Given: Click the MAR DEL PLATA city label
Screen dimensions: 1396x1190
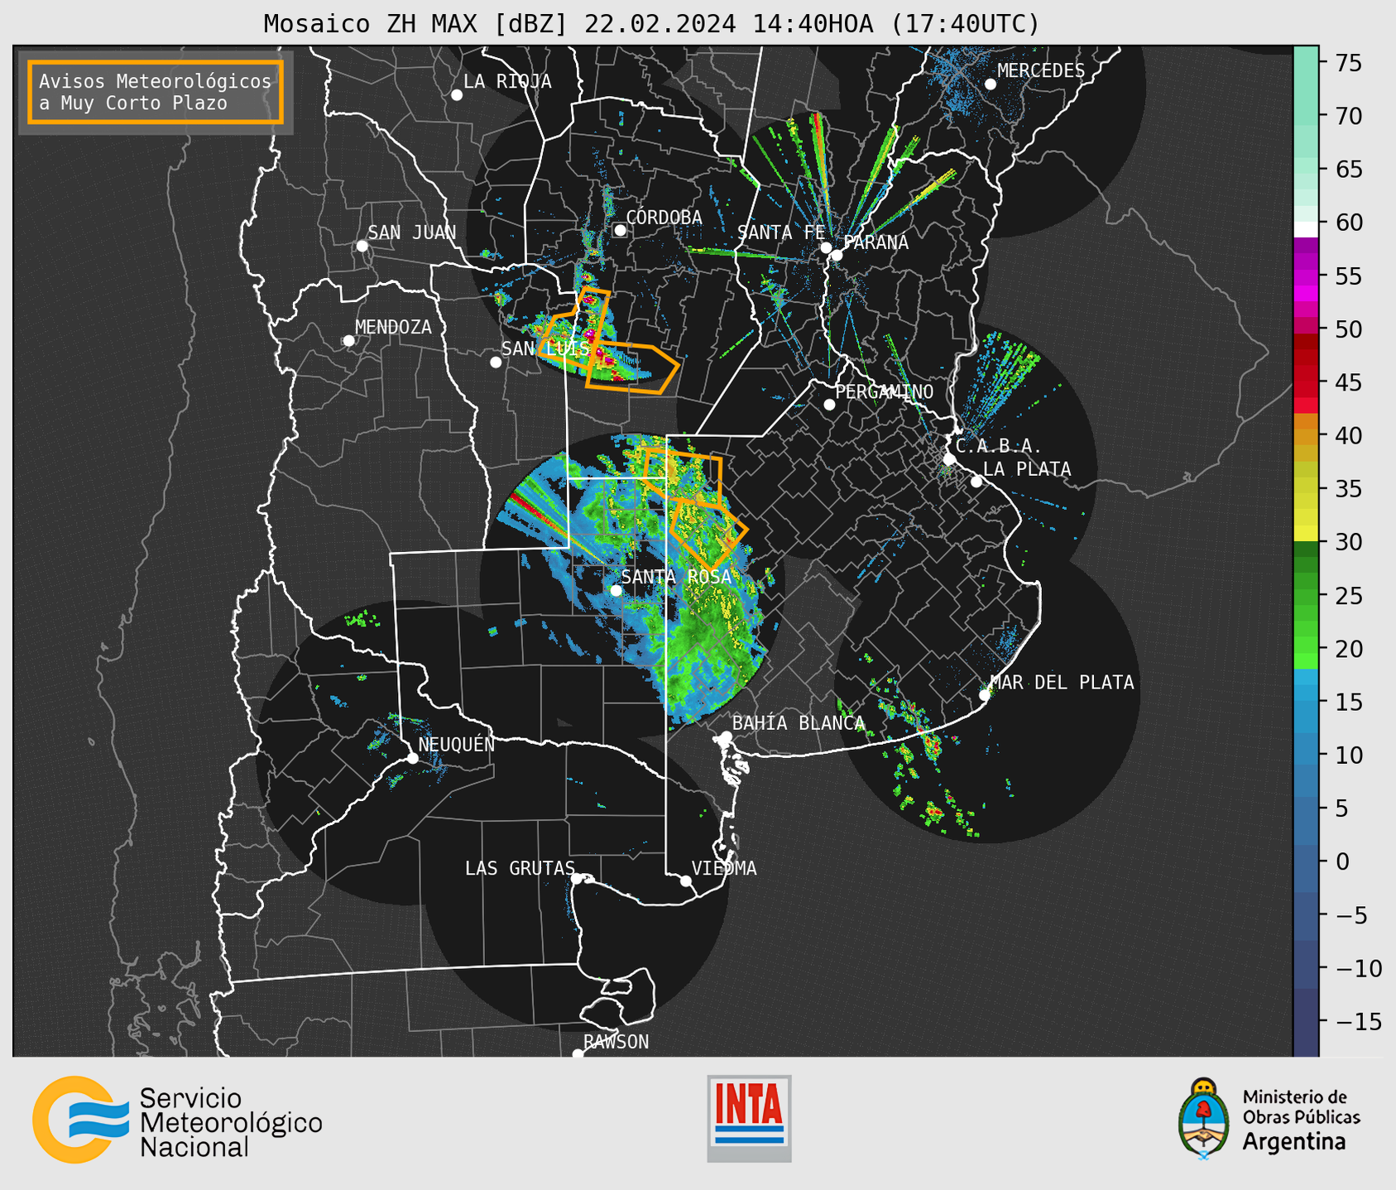Looking at the screenshot, I should tap(1062, 682).
